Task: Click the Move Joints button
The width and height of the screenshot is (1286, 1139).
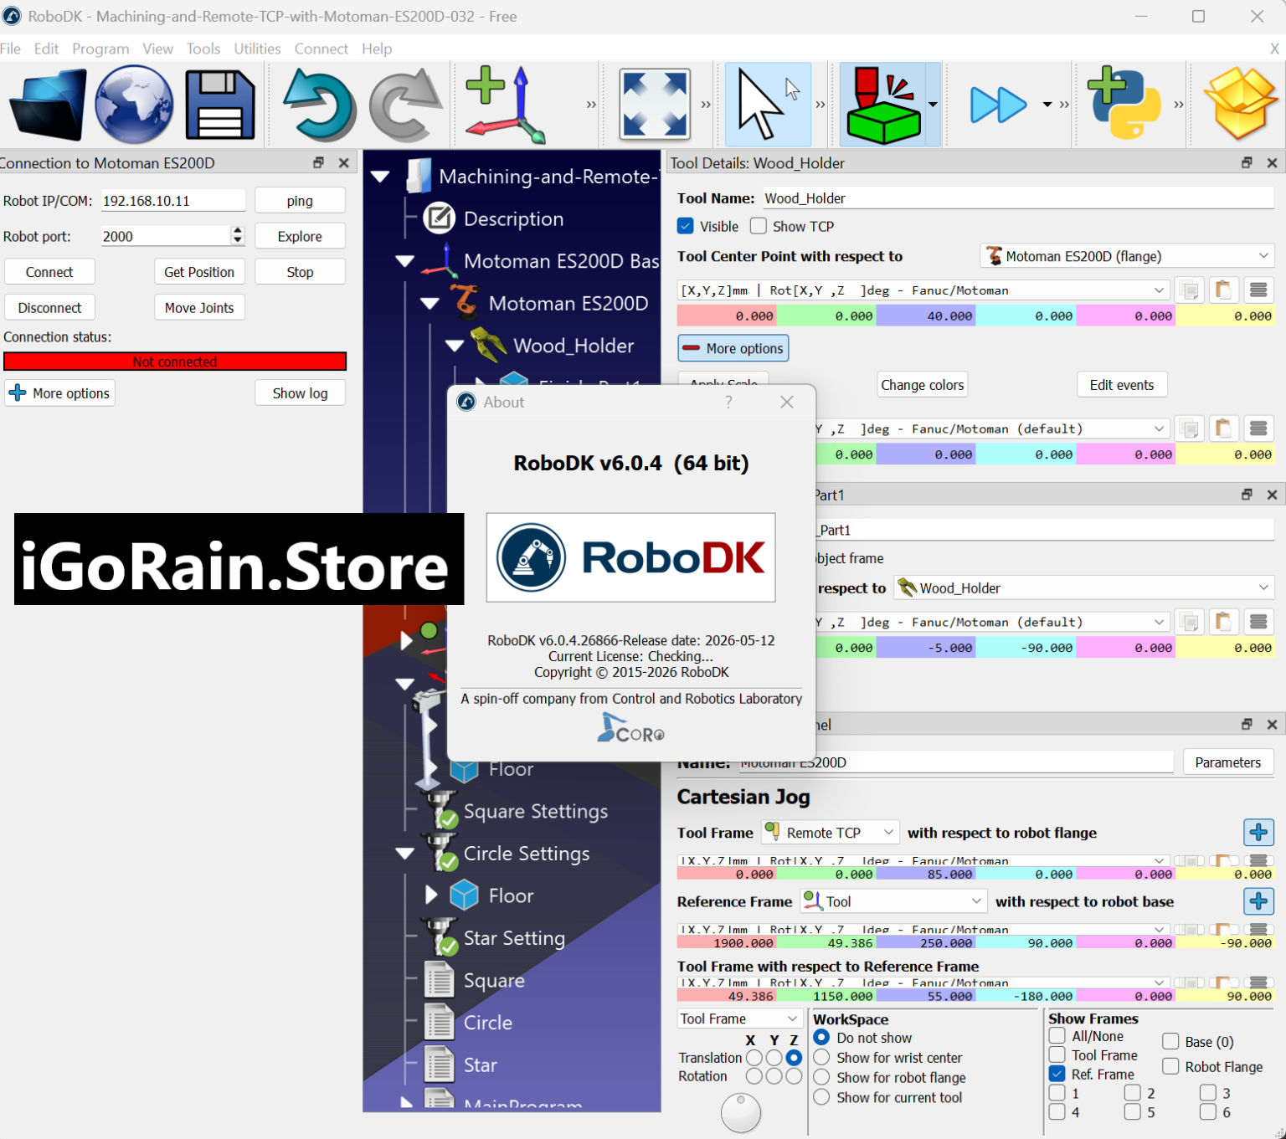Action: (x=199, y=307)
